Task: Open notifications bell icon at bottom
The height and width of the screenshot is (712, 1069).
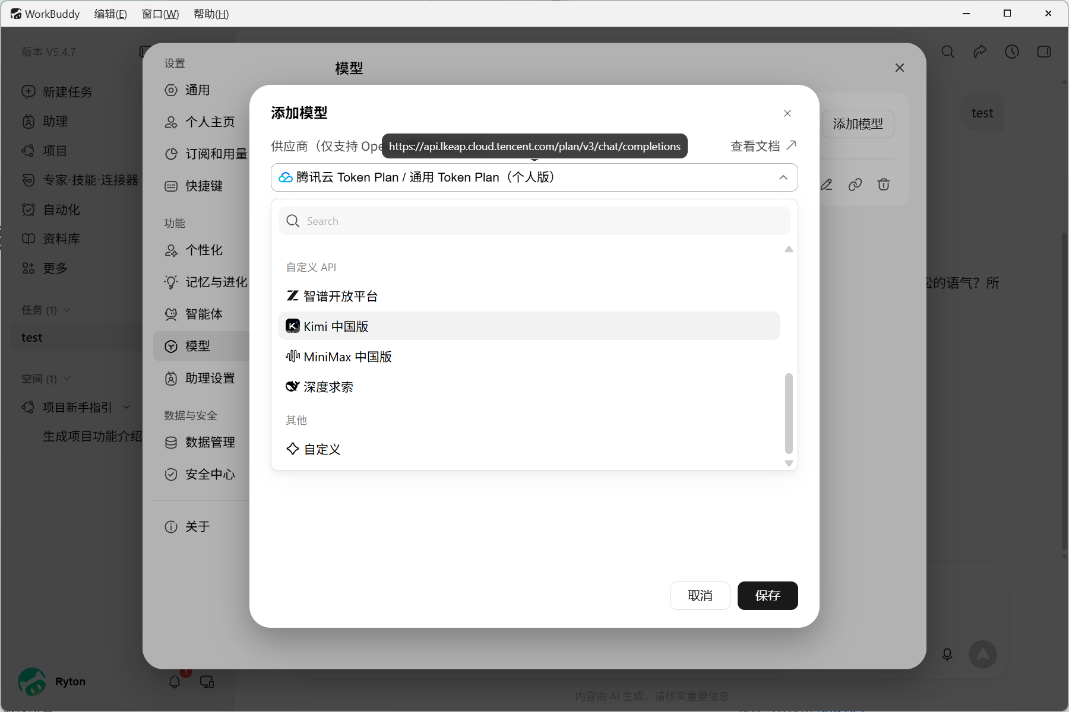Action: click(x=175, y=682)
